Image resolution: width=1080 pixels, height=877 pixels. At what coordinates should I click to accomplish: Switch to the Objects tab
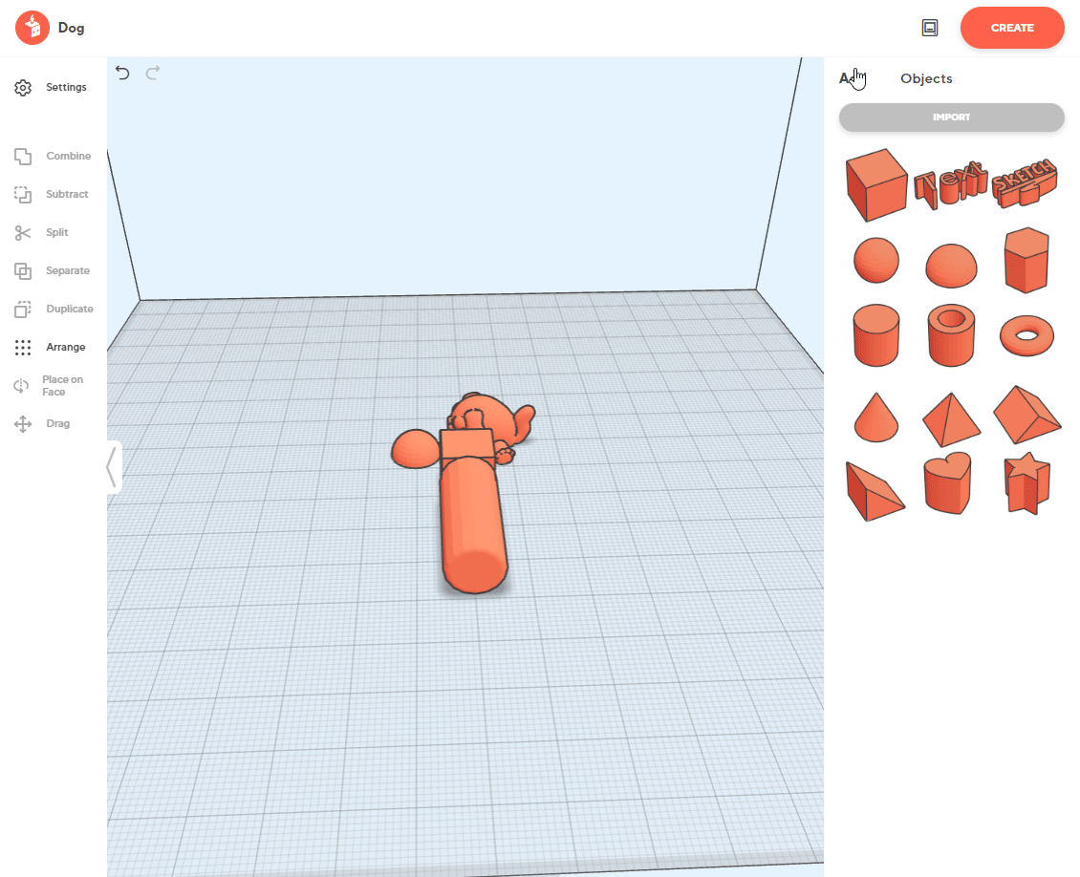click(926, 79)
